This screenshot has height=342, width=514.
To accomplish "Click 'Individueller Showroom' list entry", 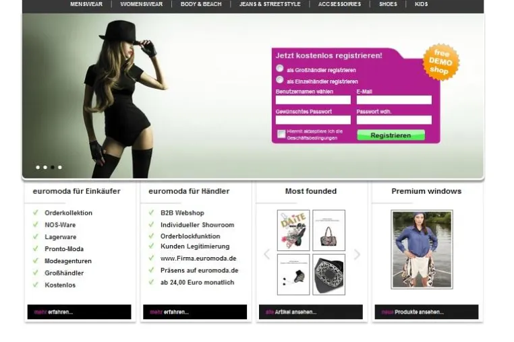I will 198,225.
